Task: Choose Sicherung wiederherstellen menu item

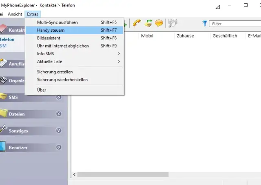Action: 74,80
